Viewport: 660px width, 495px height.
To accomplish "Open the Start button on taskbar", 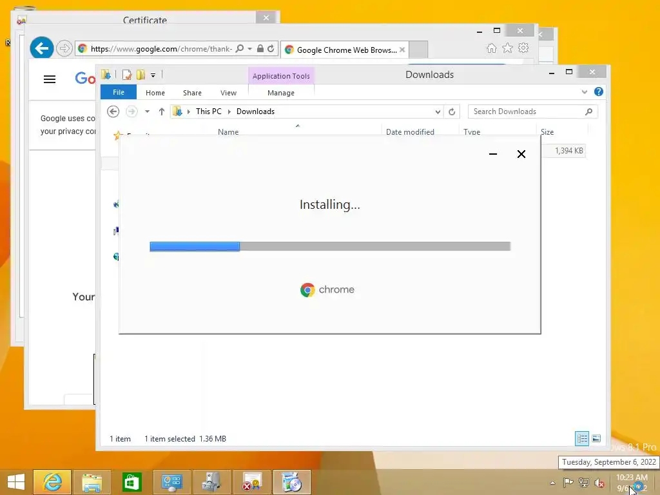I will [16, 482].
